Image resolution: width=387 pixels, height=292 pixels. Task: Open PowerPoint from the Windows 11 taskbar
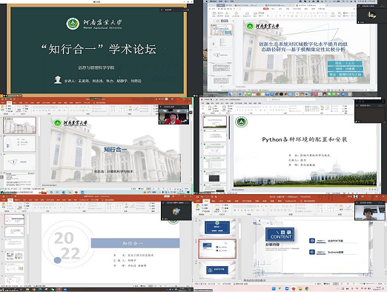(294, 288)
